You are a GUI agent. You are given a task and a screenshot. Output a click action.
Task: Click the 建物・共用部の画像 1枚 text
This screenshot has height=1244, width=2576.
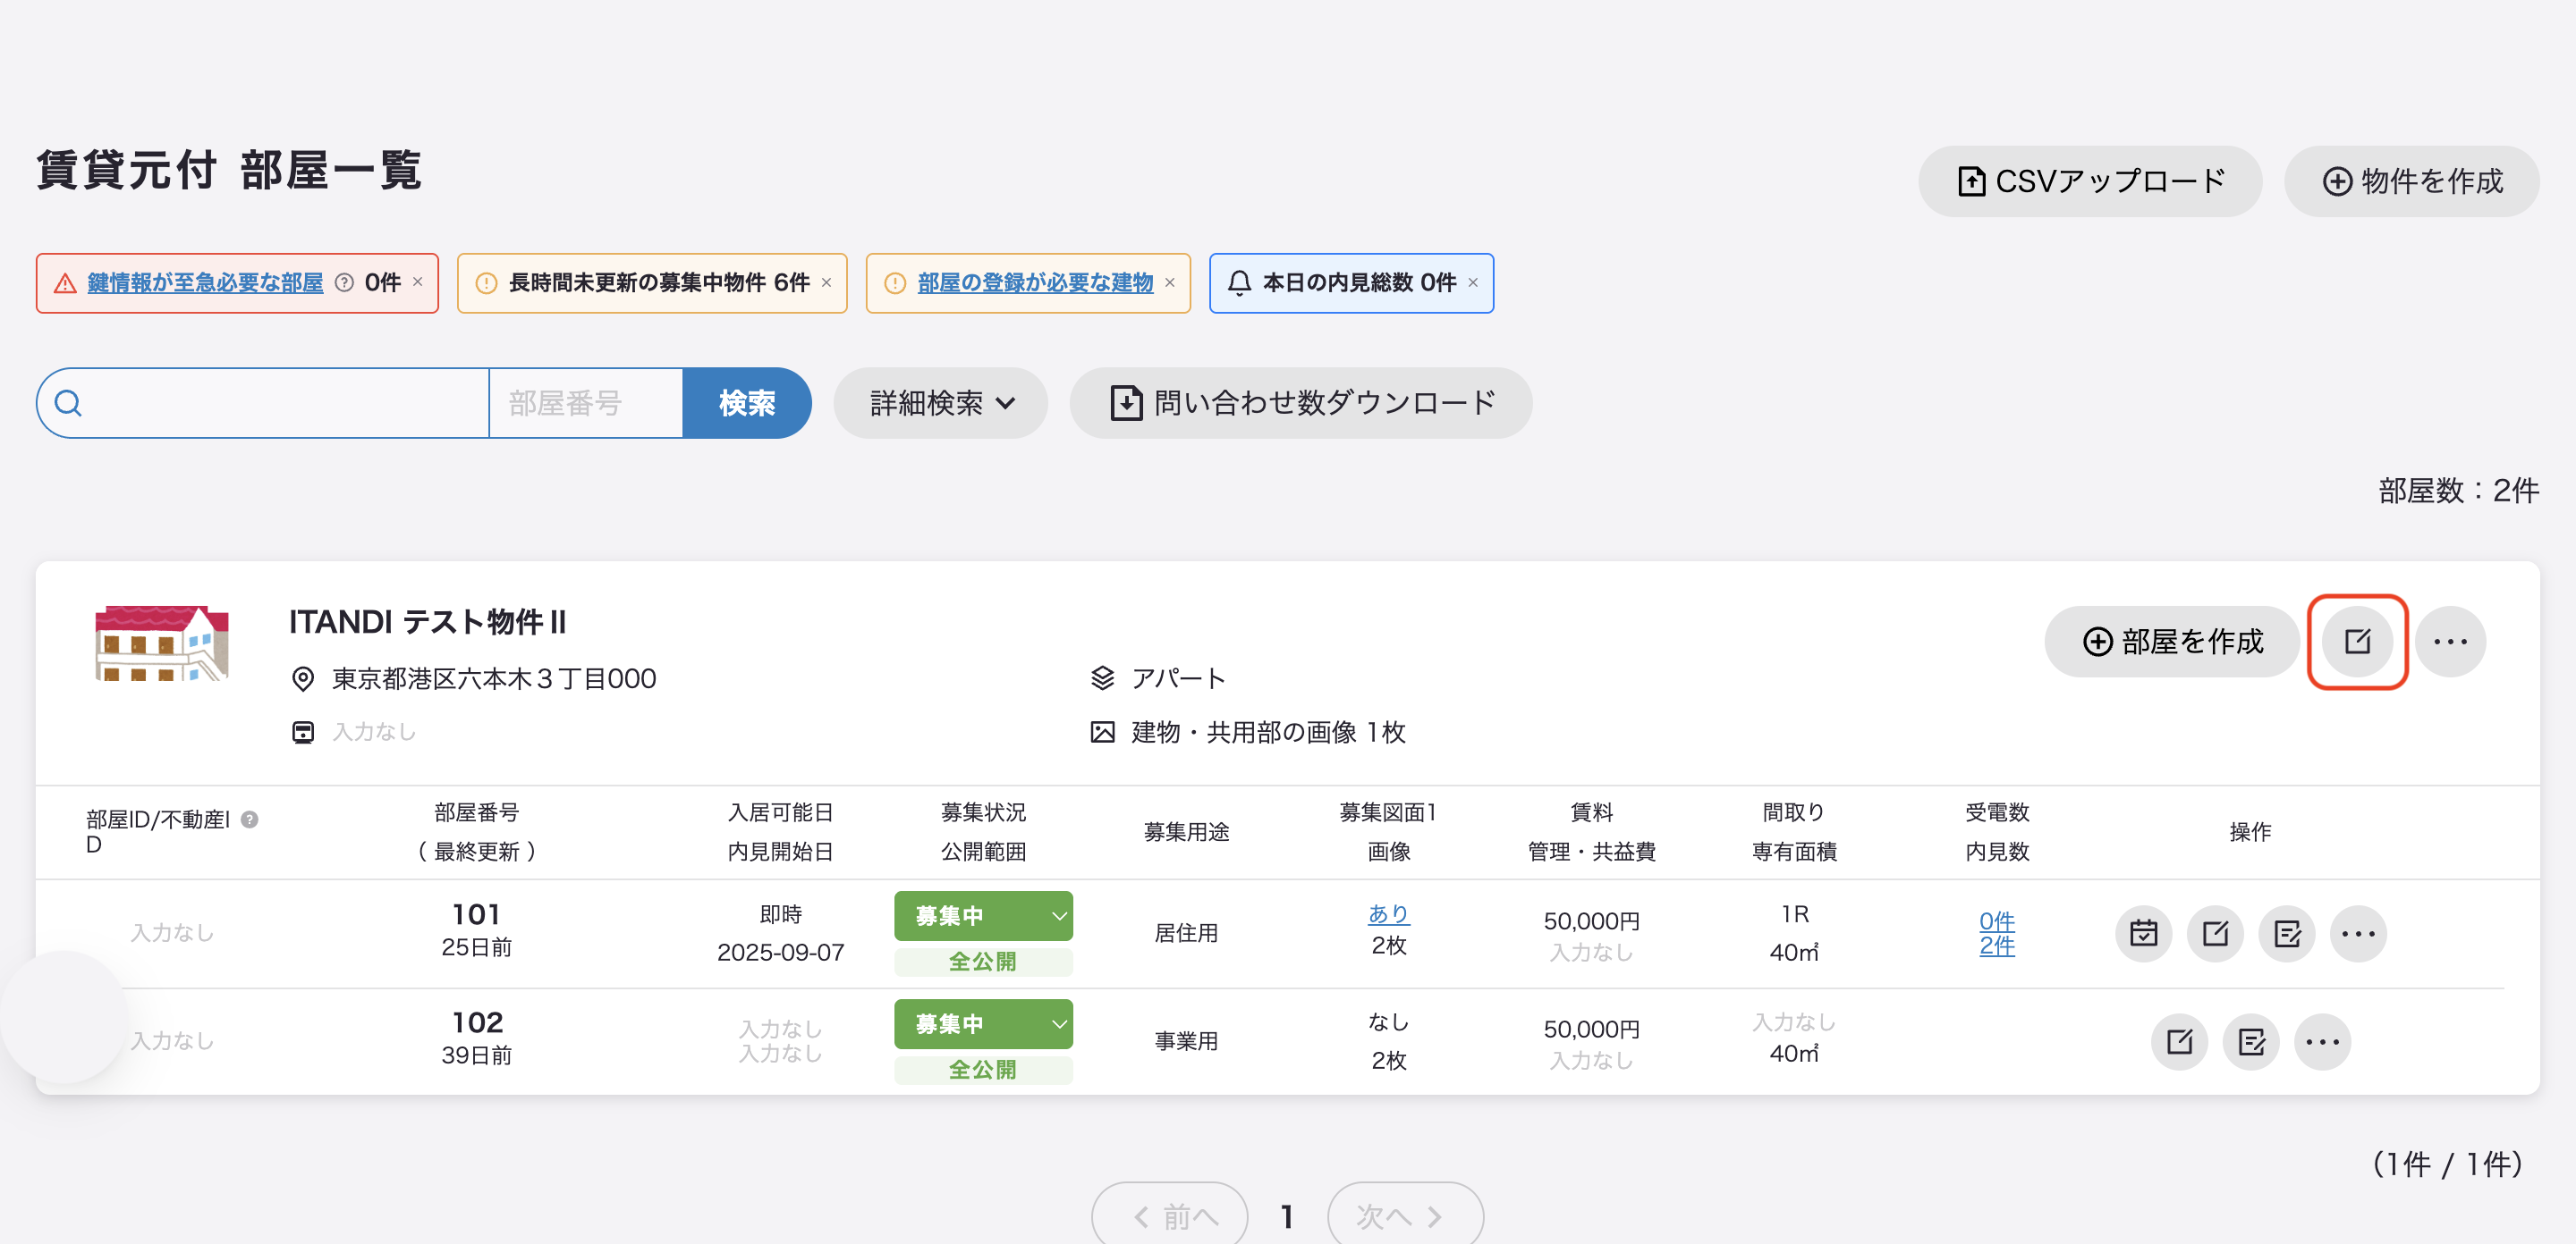point(1268,733)
